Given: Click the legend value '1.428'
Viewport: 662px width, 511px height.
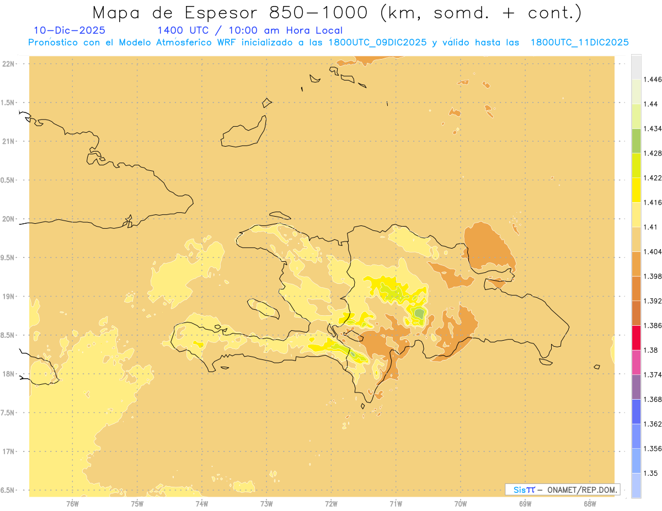Looking at the screenshot, I should [653, 153].
